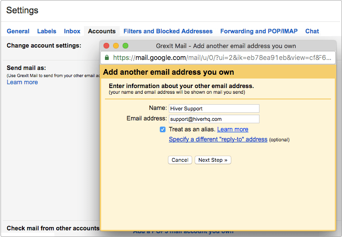Click the popup's URL address bar

[218, 58]
